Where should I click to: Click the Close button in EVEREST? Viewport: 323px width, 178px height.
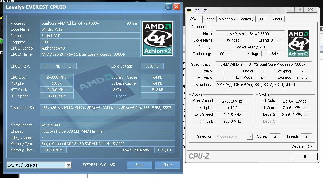(167, 165)
